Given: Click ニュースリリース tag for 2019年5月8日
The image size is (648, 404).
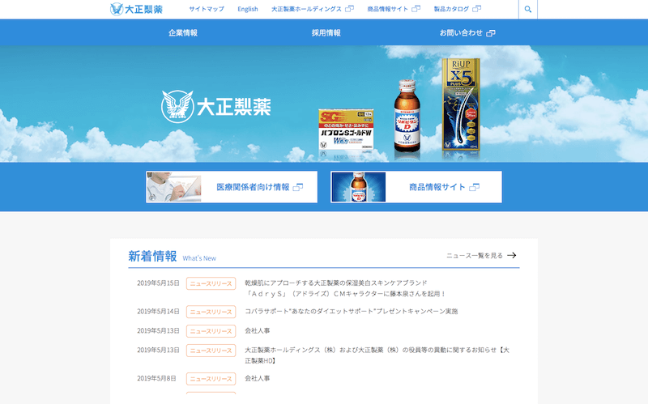Looking at the screenshot, I should click(211, 378).
